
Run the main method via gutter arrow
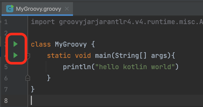coord(15,56)
